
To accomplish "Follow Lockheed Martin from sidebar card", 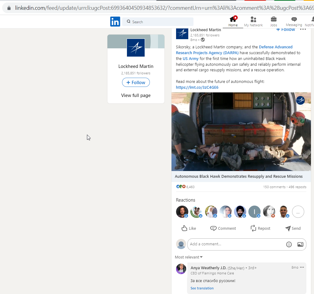I will tap(136, 82).
